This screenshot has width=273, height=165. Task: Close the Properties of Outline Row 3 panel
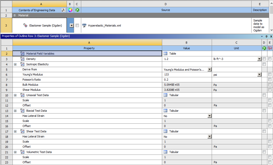click(271, 36)
